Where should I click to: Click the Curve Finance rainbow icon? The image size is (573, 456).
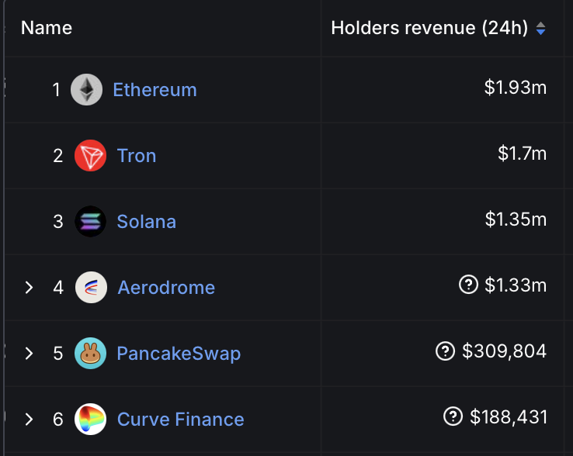[90, 419]
